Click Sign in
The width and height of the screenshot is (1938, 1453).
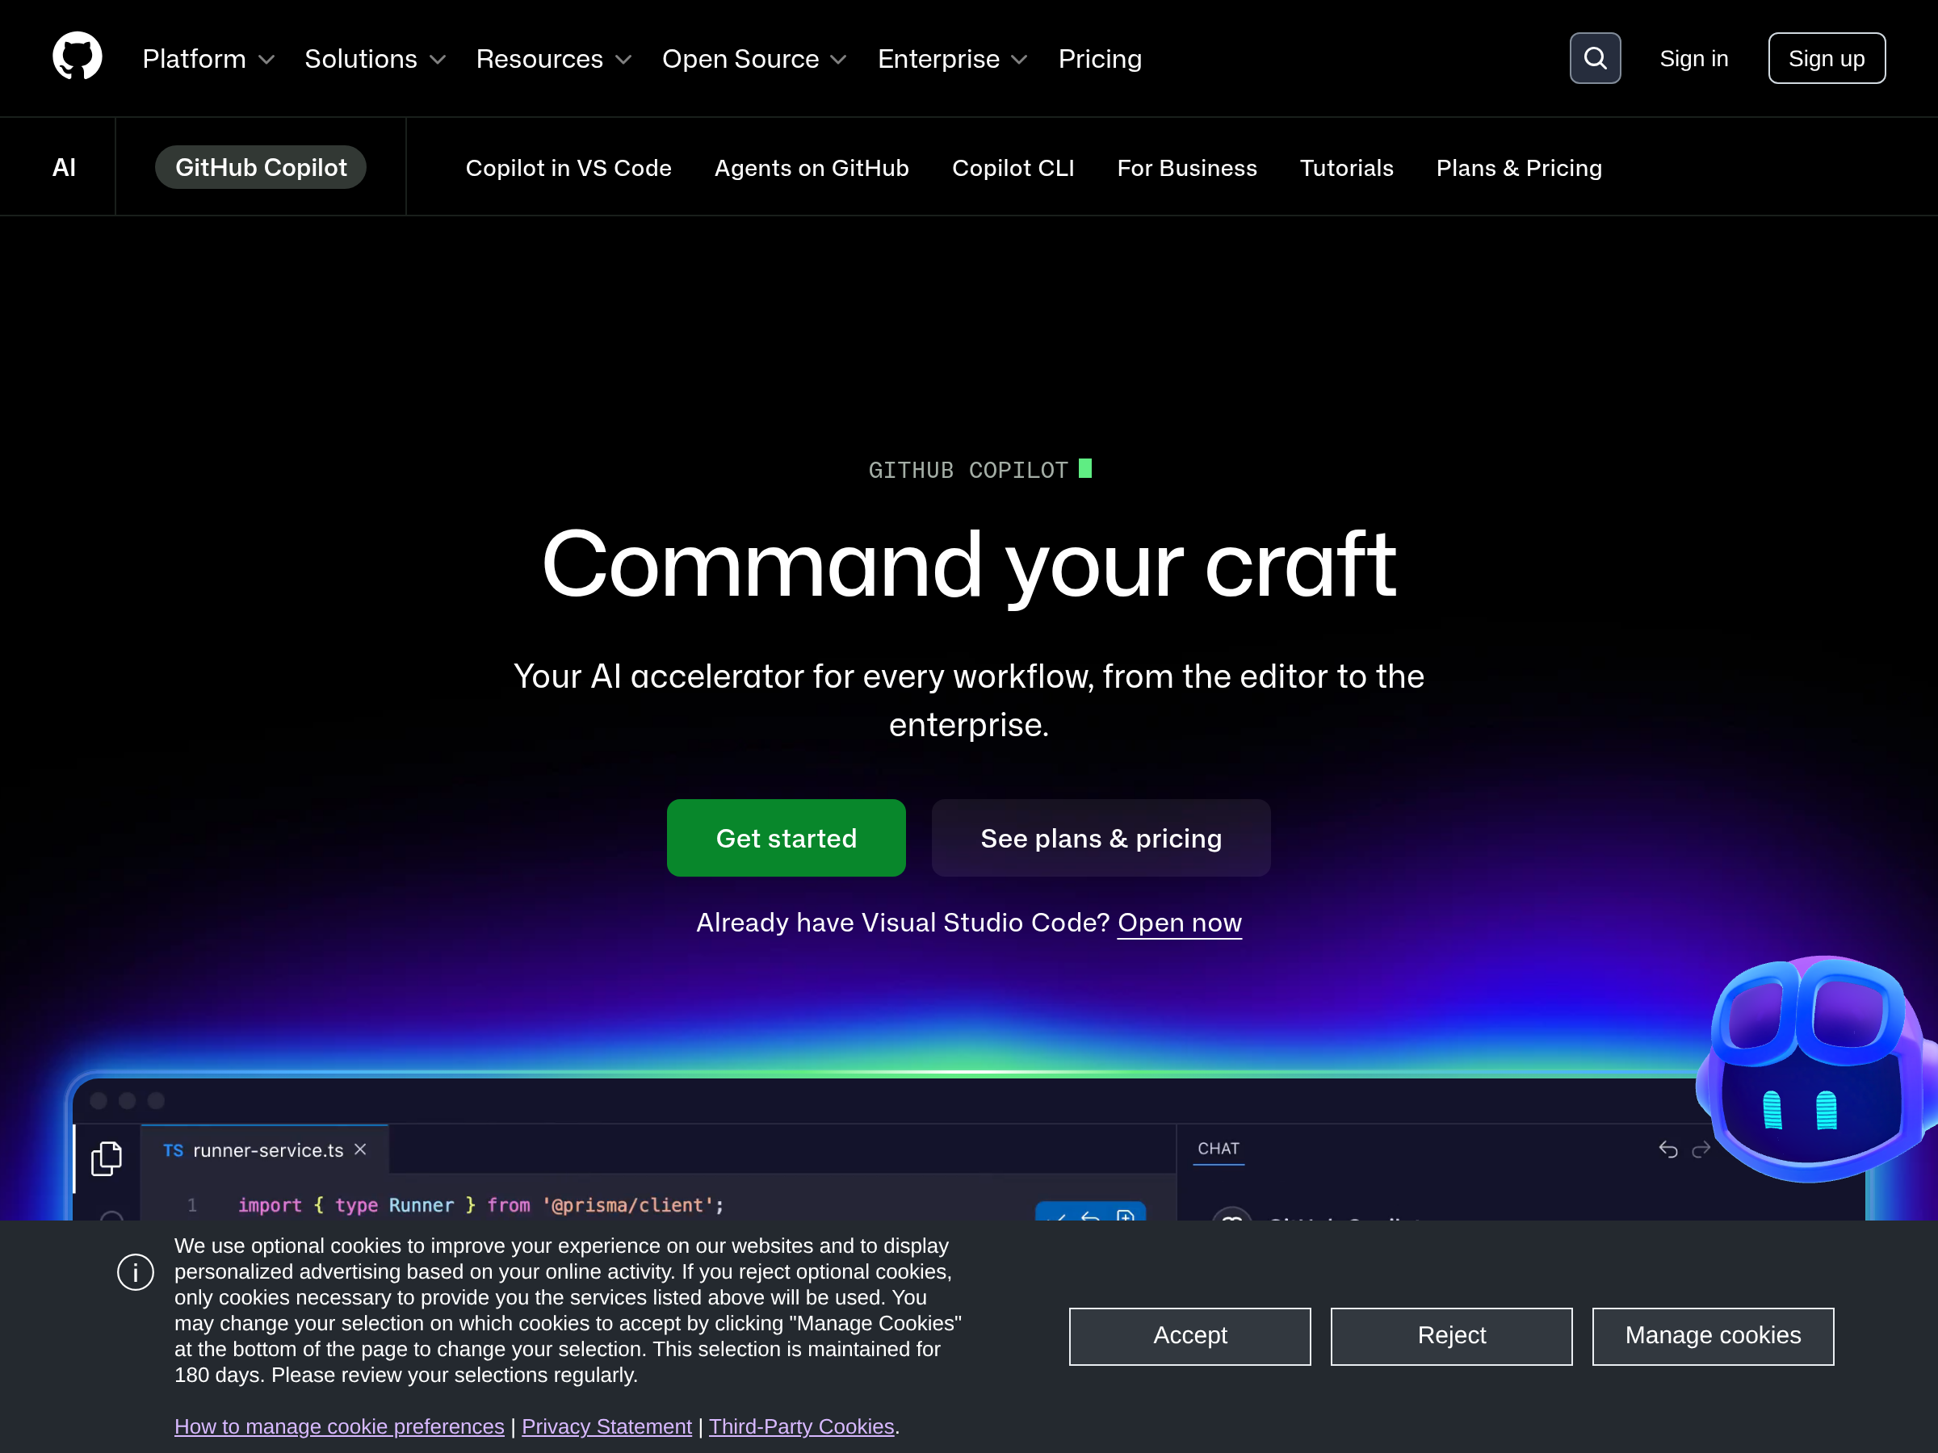click(1693, 59)
